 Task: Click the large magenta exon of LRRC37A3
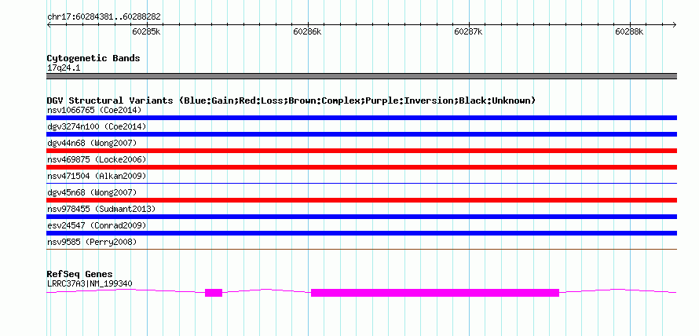click(x=434, y=293)
